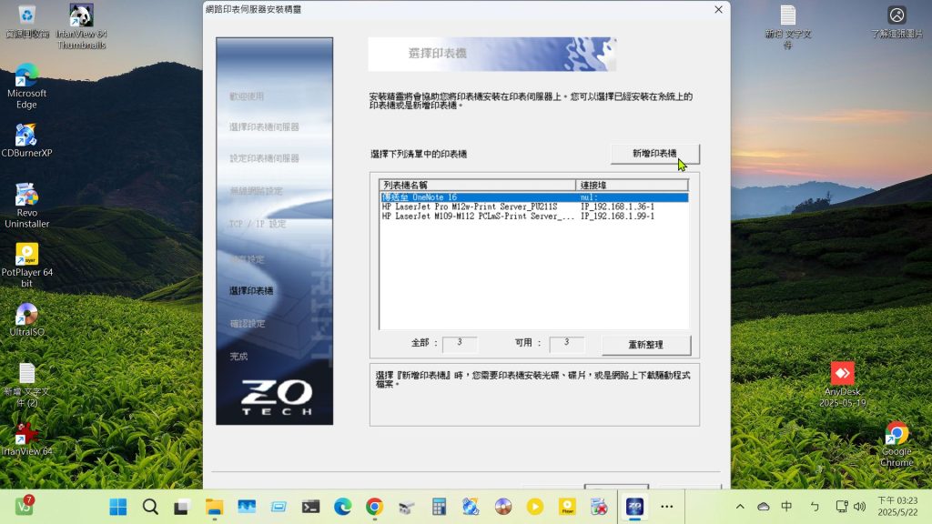Sort by the 列表機名稱 column header
Screen dimensions: 932x524
pyautogui.click(x=477, y=186)
